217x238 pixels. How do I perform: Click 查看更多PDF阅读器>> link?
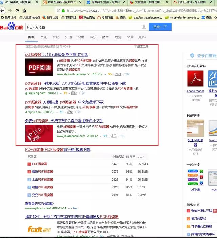point(40,203)
